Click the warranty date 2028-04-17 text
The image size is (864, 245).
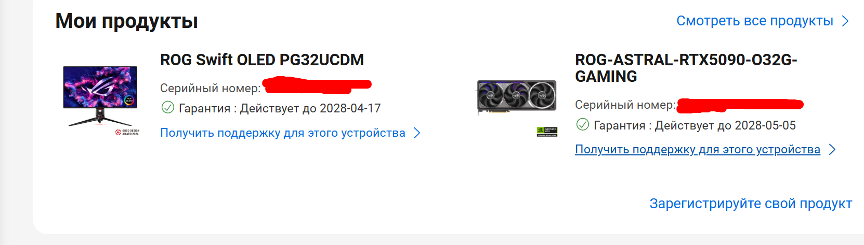click(350, 108)
